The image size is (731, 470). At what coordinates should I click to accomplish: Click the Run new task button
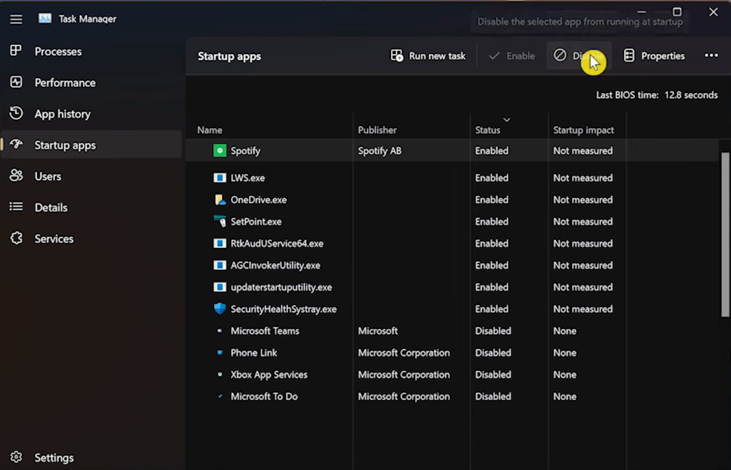pos(428,56)
